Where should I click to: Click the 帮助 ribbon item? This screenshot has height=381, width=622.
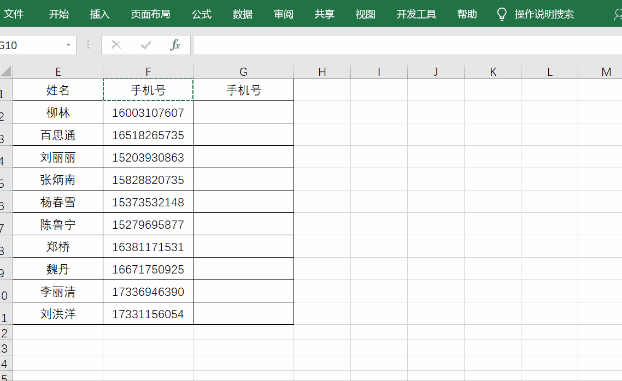(x=467, y=14)
